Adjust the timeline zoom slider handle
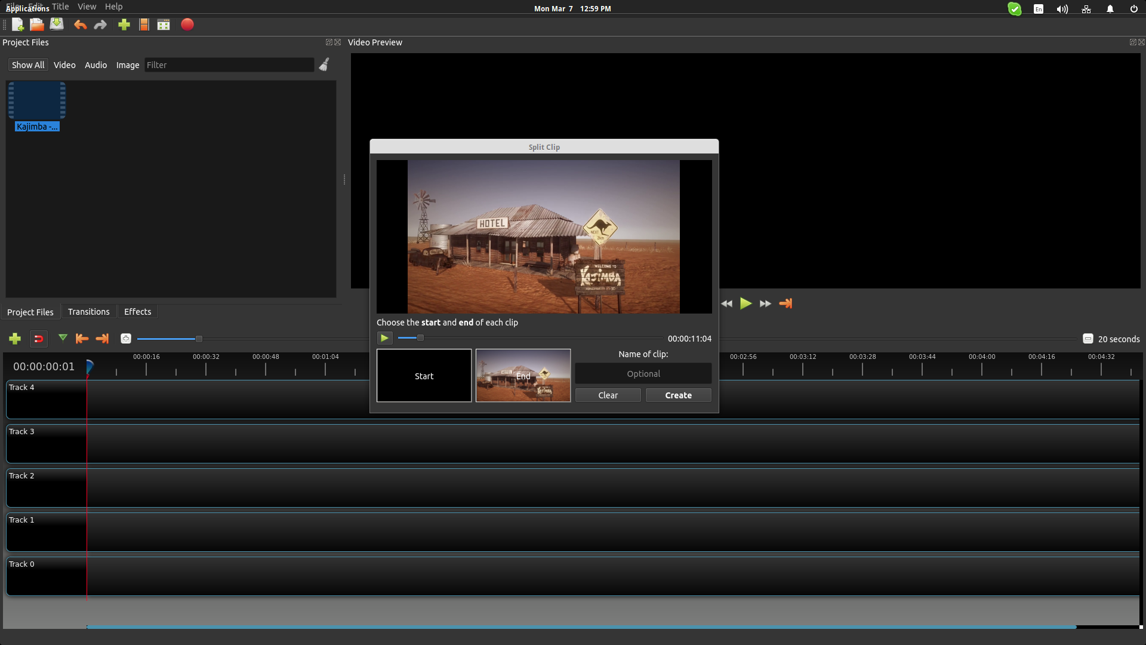 pyautogui.click(x=199, y=339)
